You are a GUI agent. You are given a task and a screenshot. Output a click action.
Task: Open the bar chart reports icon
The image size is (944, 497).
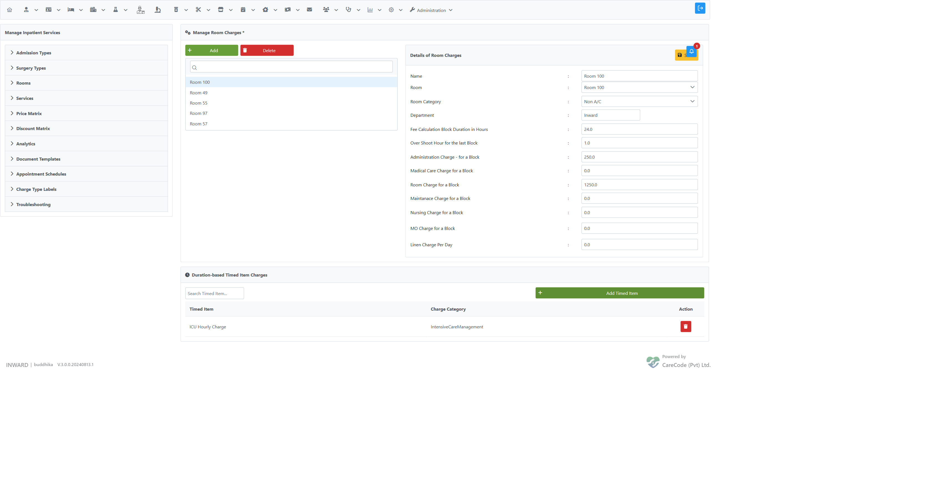370,10
